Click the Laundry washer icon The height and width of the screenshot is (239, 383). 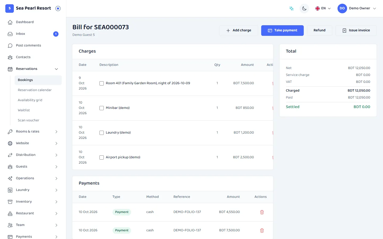click(x=10, y=190)
